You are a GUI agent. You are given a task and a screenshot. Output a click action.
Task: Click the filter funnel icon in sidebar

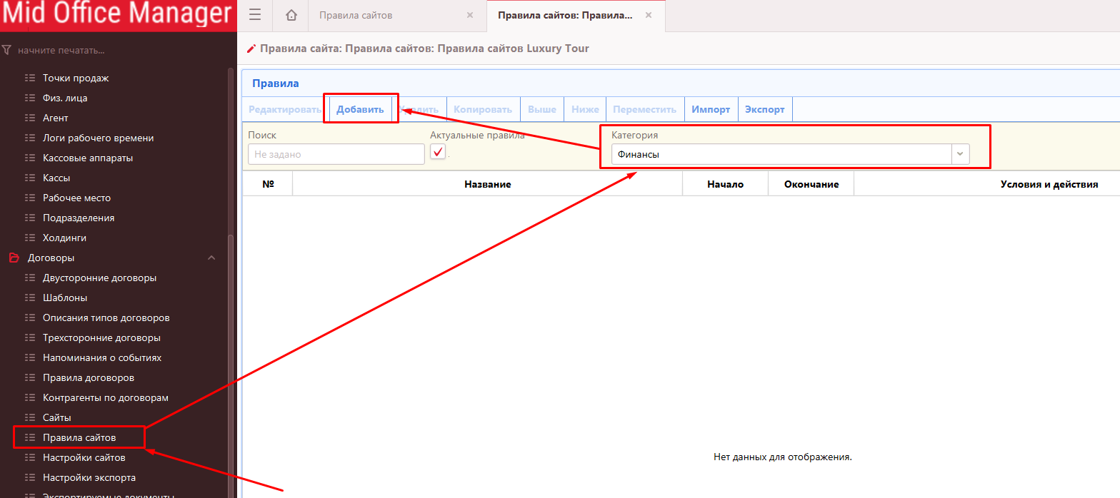click(x=7, y=51)
